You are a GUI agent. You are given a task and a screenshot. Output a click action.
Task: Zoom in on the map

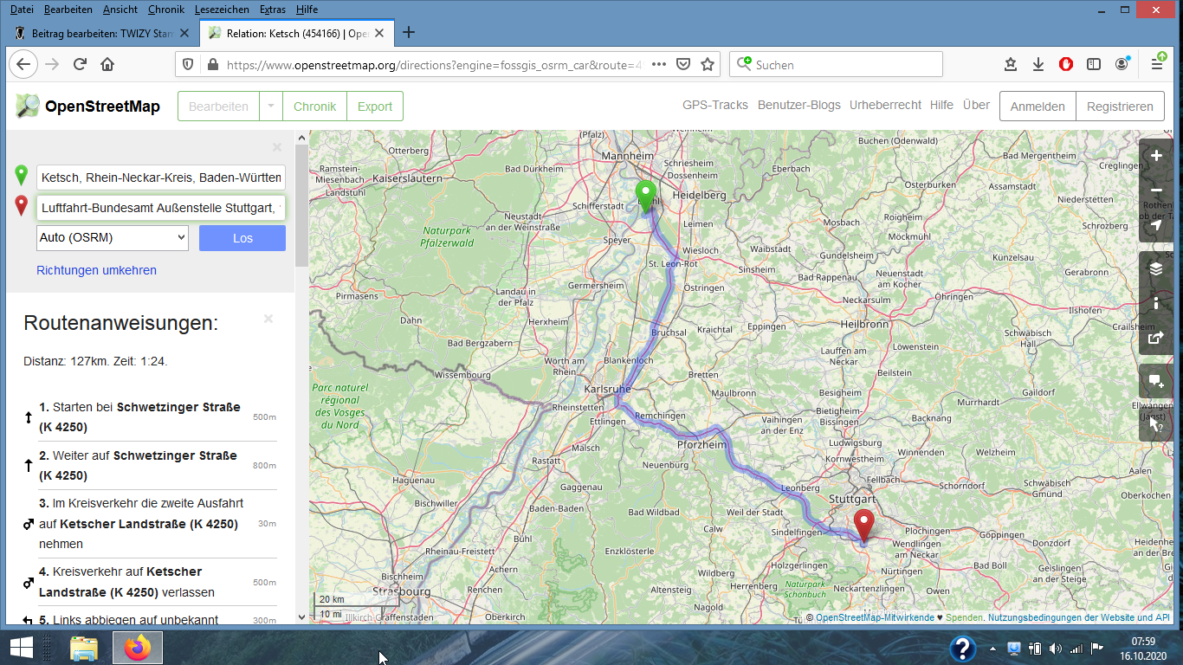[1156, 156]
